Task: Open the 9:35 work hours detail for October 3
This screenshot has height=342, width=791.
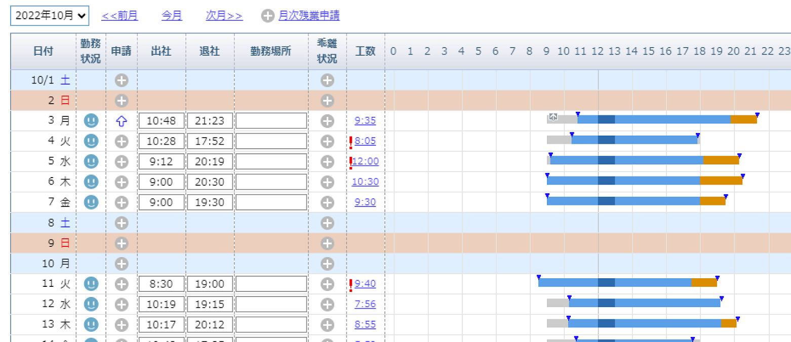Action: (365, 120)
